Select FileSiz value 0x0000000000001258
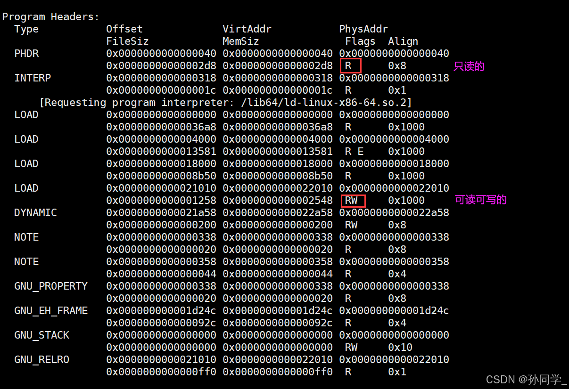This screenshot has width=569, height=389. (161, 201)
